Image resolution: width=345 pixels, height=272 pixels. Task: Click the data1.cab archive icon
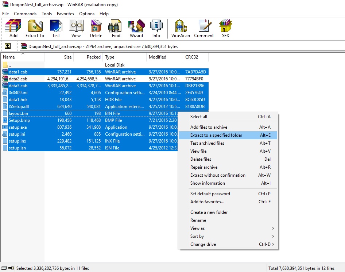(5, 72)
